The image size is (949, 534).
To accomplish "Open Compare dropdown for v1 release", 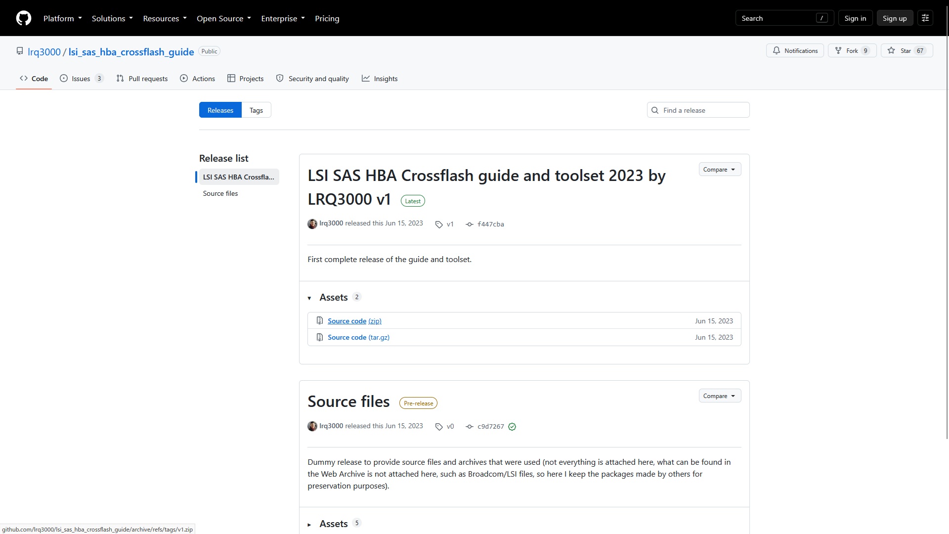I will (x=720, y=169).
